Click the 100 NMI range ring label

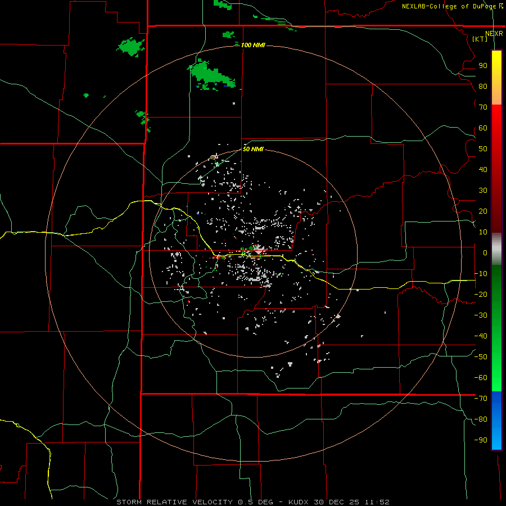tap(253, 45)
